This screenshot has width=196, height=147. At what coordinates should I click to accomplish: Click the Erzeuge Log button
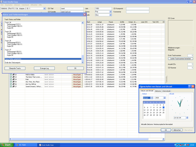point(44,68)
